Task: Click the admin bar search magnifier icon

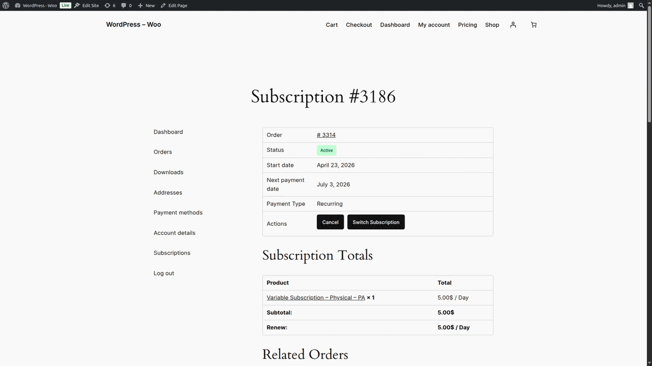Action: (x=641, y=5)
